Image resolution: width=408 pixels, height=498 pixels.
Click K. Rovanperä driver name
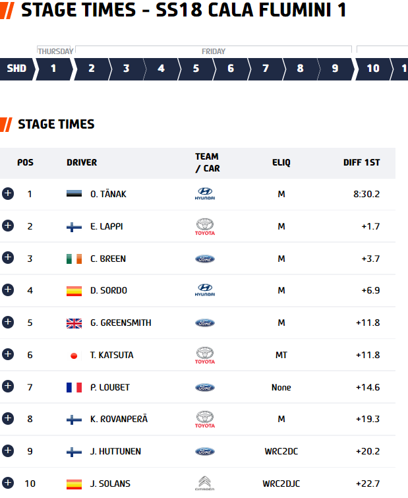[x=119, y=420]
